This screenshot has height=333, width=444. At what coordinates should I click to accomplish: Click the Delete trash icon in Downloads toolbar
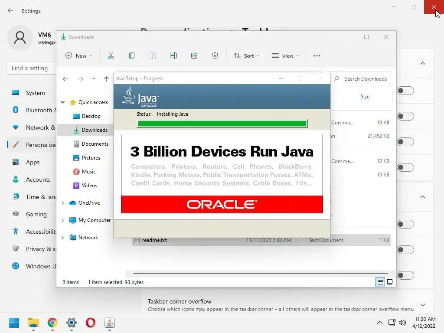pos(215,56)
